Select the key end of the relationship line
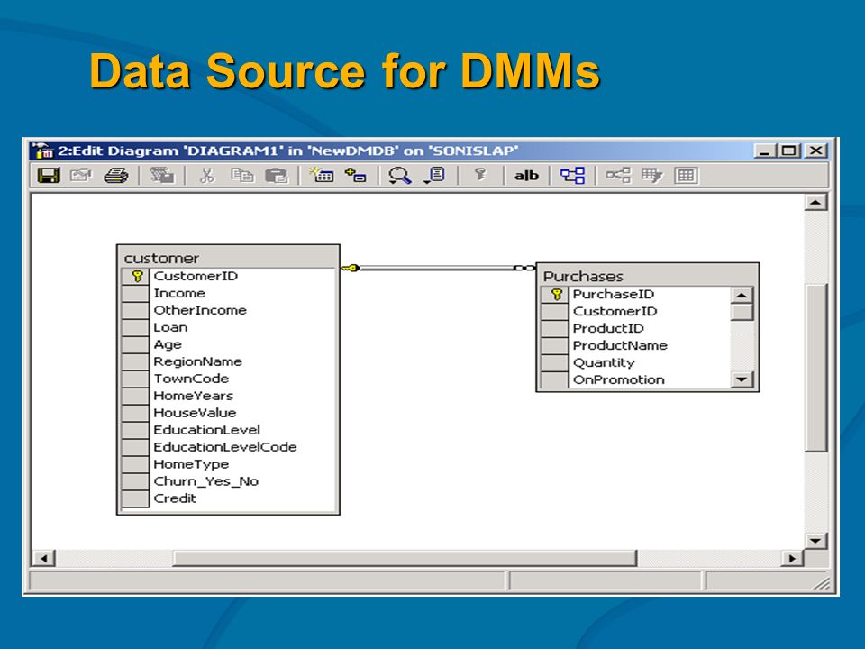The image size is (865, 649). click(350, 269)
